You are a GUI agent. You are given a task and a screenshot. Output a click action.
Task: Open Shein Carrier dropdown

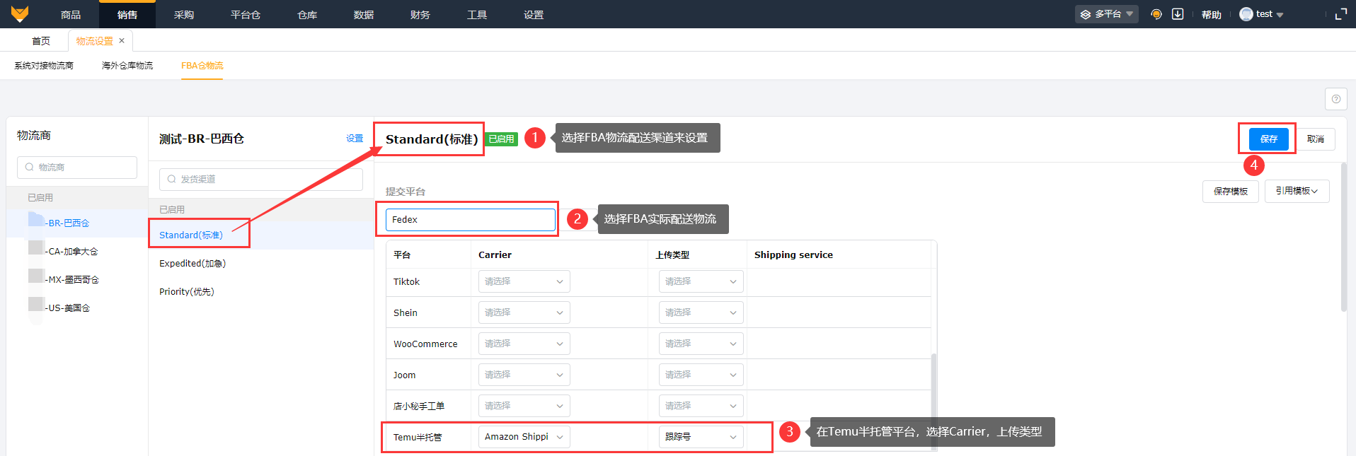tap(524, 312)
